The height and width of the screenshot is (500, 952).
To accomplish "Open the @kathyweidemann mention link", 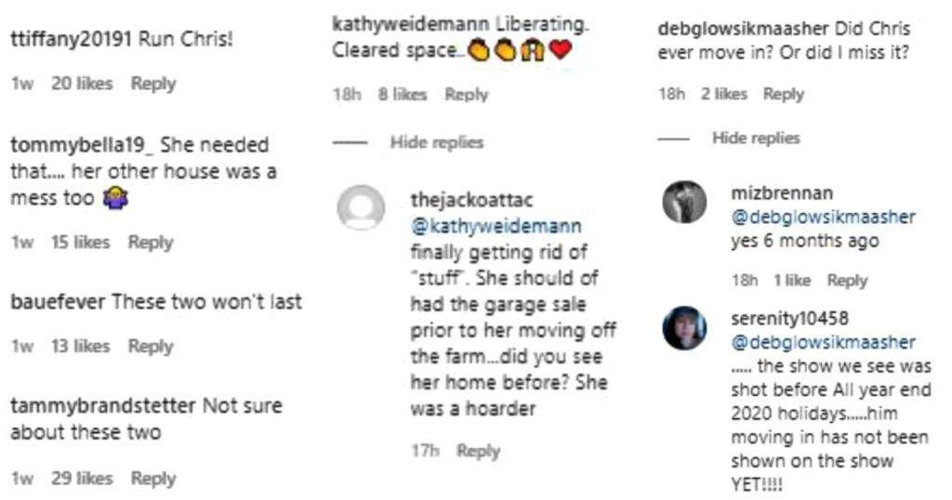I will click(496, 226).
